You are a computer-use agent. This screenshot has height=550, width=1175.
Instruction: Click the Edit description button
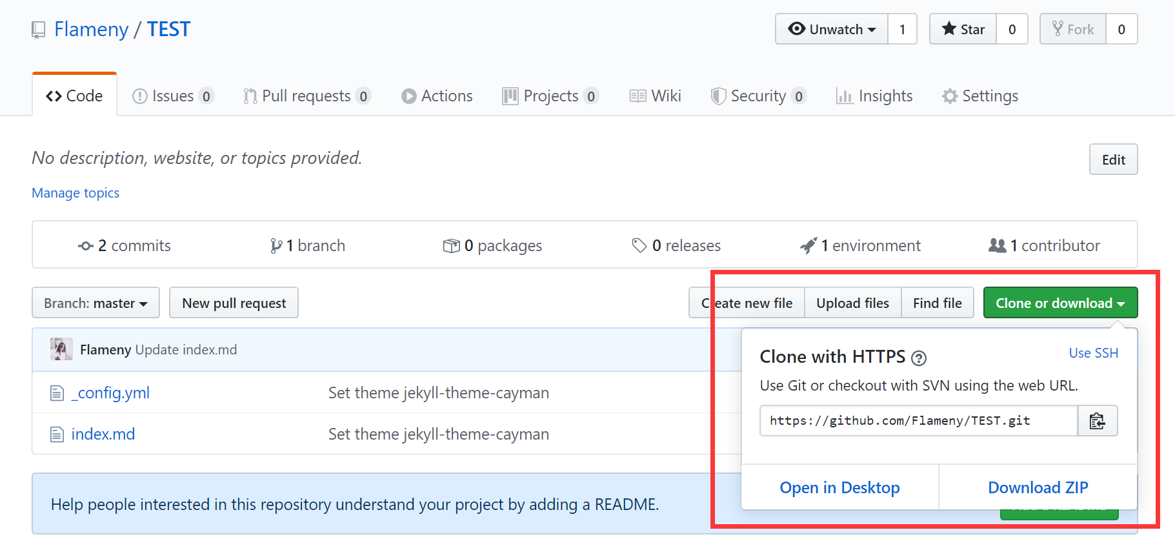pyautogui.click(x=1113, y=159)
